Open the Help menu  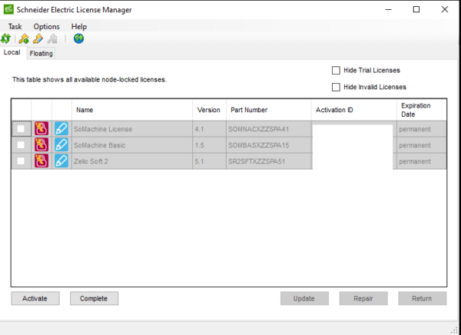pos(79,26)
